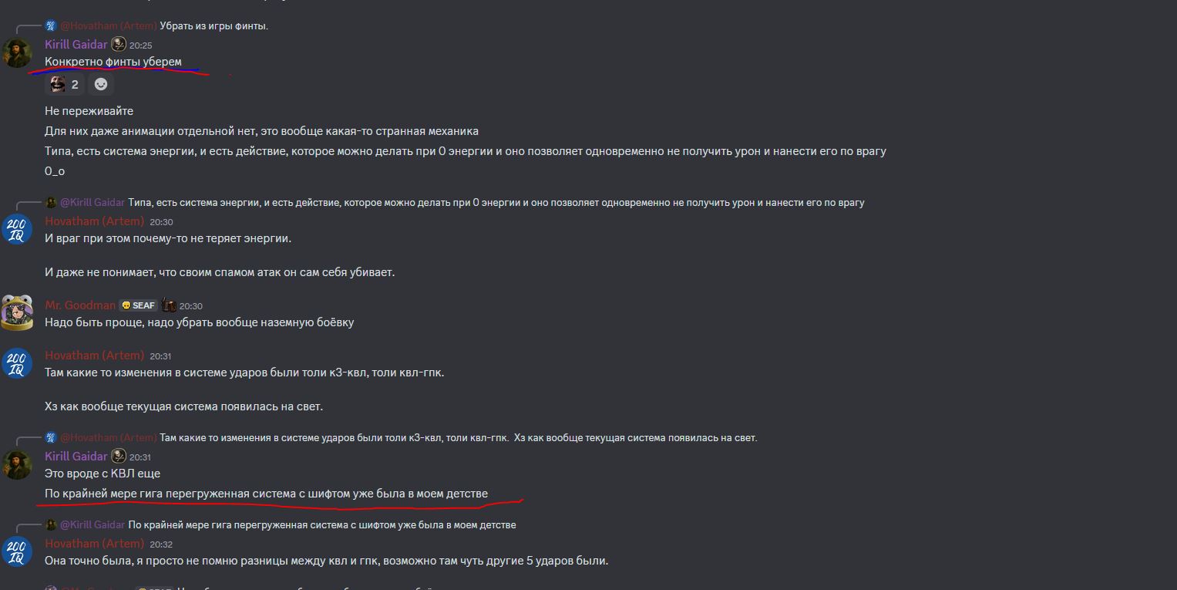Click the 200 IQ avatar at 20:32 message
1177x590 pixels.
click(x=16, y=551)
